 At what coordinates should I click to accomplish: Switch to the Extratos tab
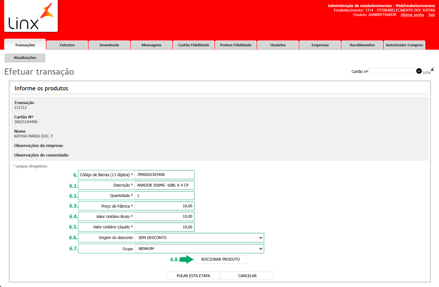(x=67, y=45)
